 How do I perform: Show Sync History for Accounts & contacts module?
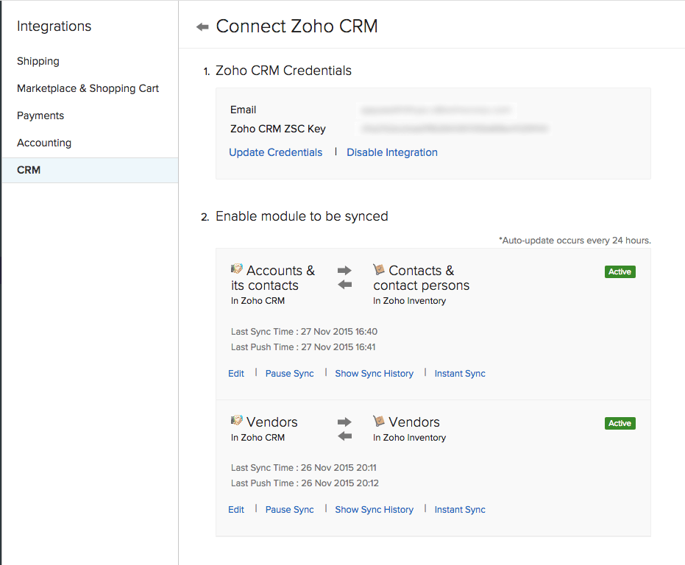374,374
